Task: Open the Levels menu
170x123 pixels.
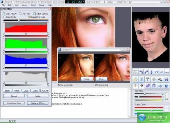Action: pos(25,5)
